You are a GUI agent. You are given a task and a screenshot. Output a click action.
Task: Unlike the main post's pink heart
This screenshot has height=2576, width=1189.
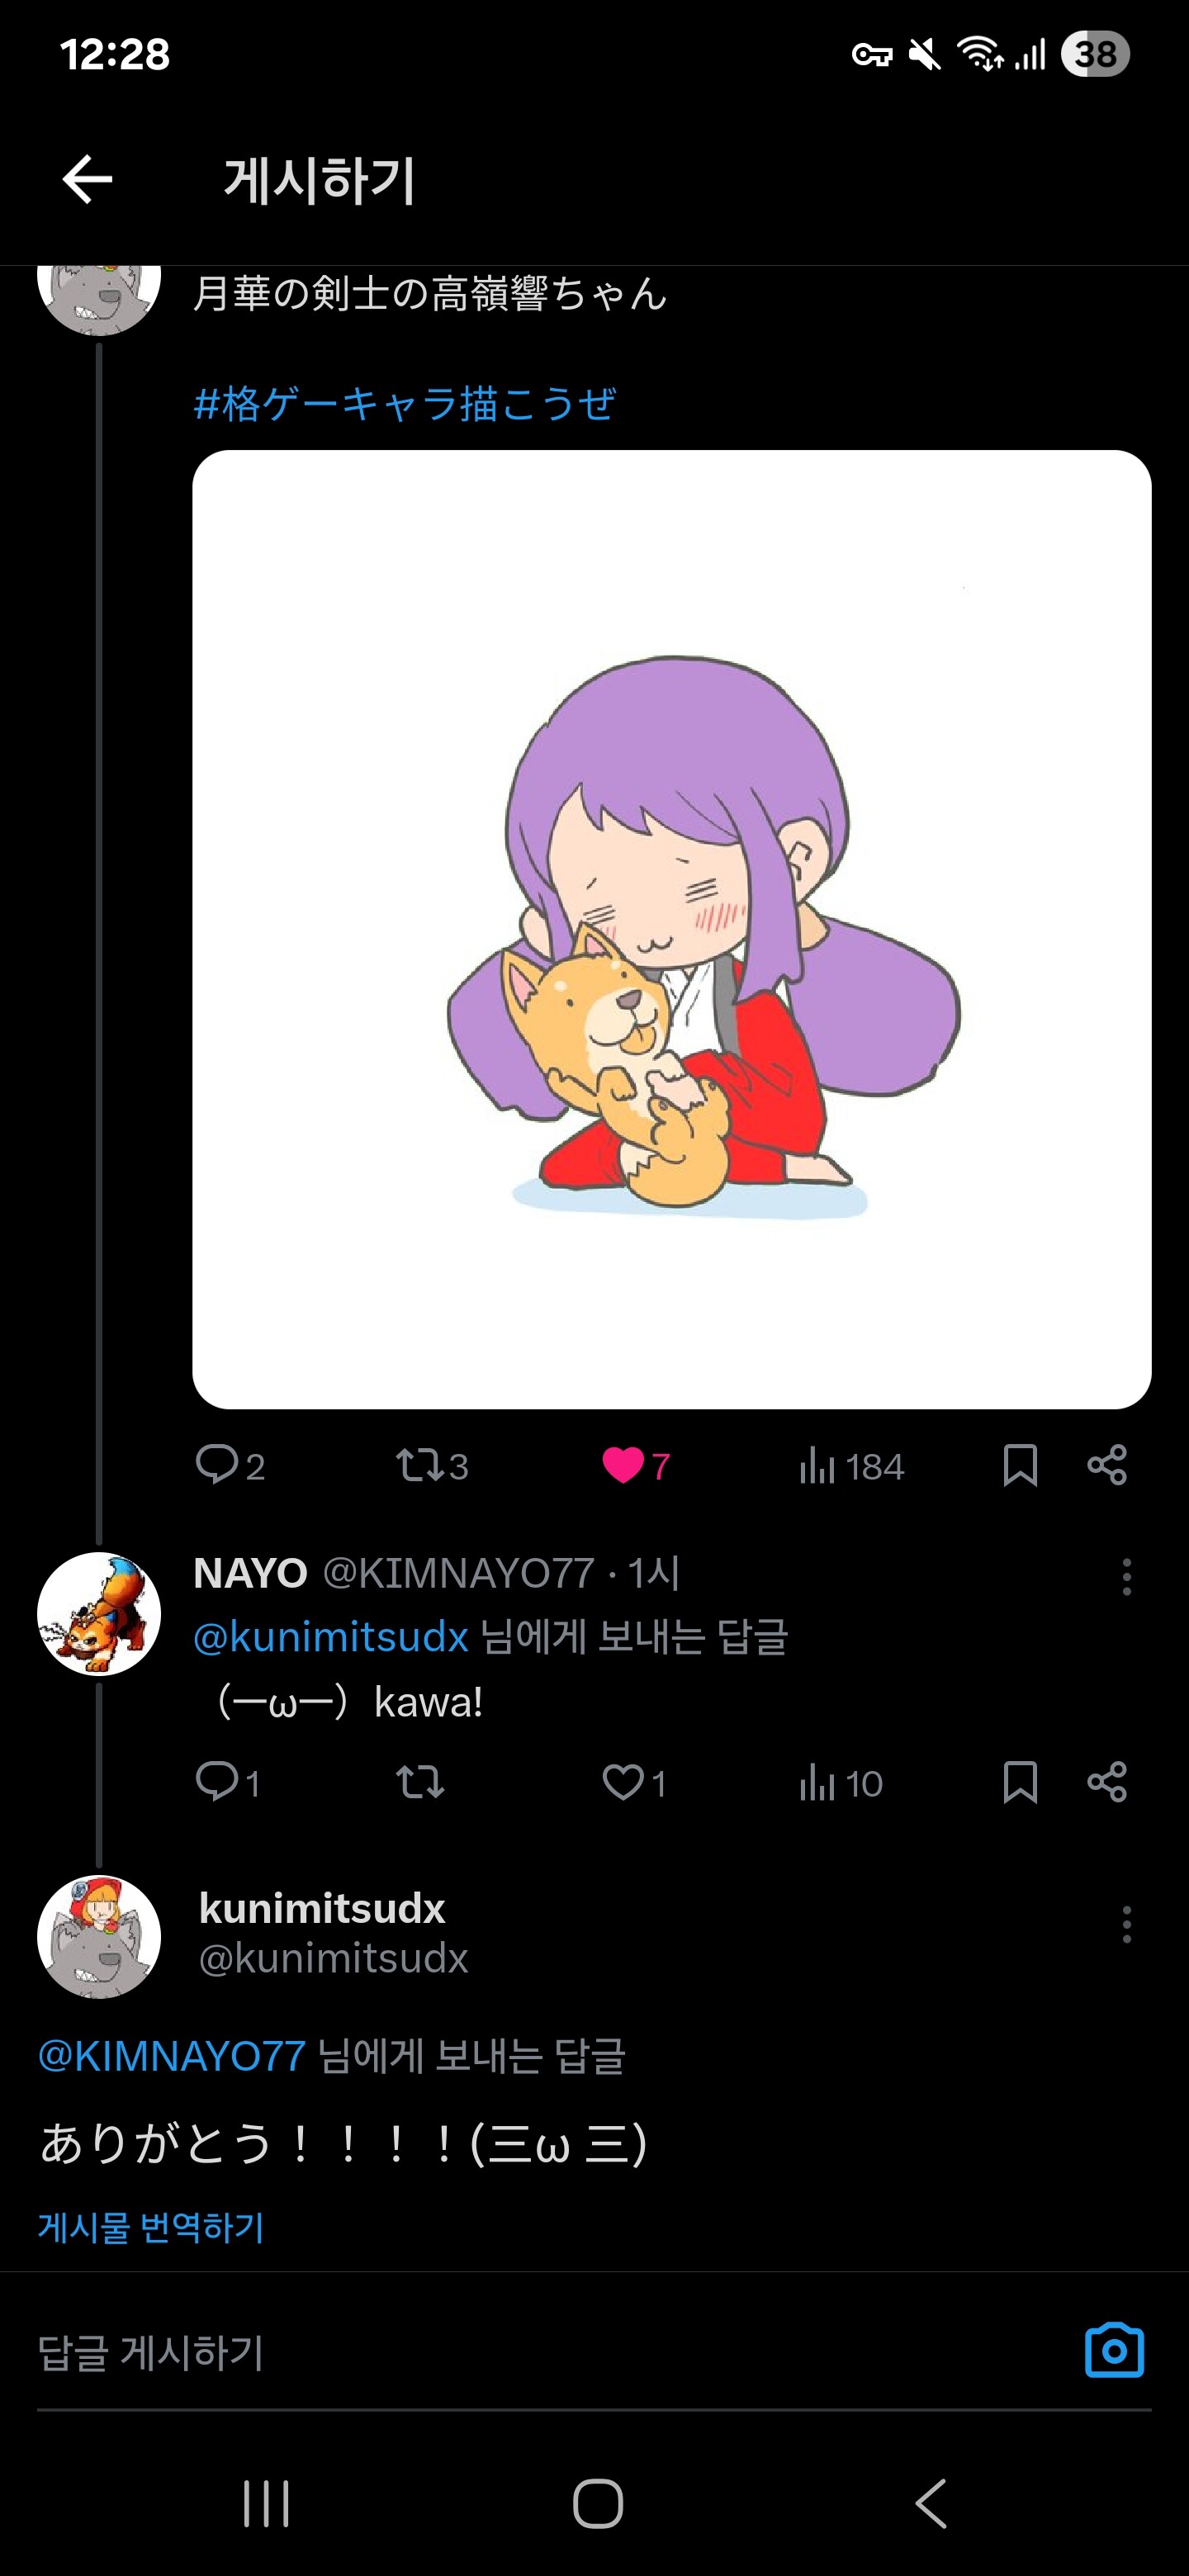623,1465
